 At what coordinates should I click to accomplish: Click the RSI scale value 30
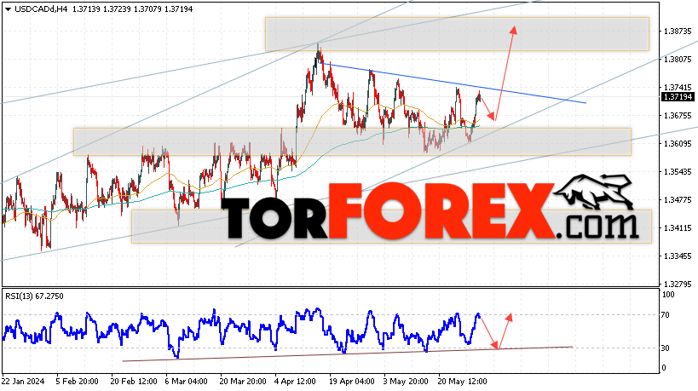tap(665, 348)
